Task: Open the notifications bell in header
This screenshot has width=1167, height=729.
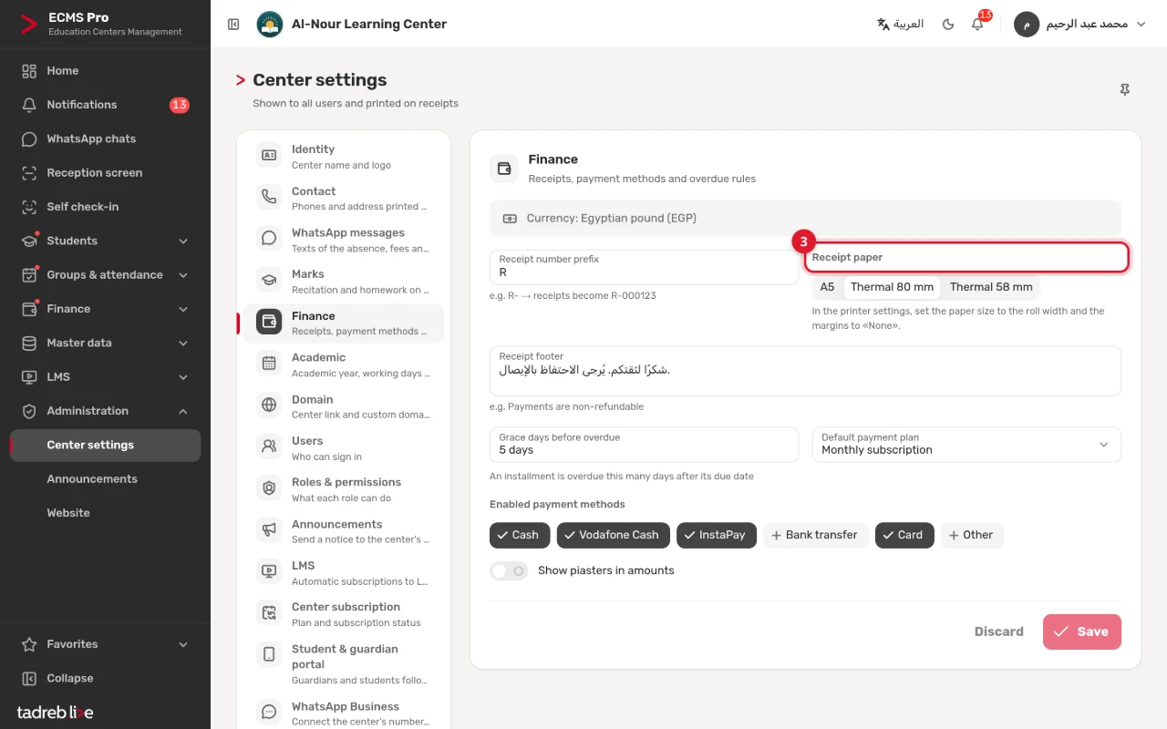Action: 978,24
